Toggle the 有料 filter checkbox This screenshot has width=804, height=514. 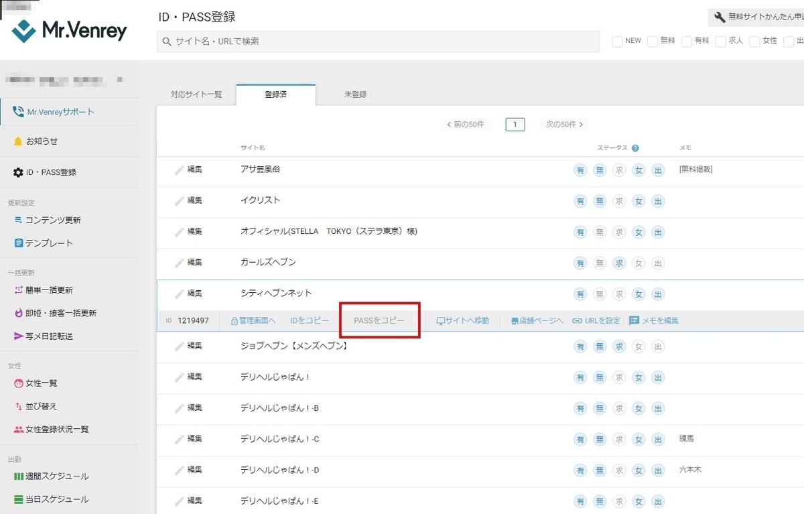pos(687,42)
